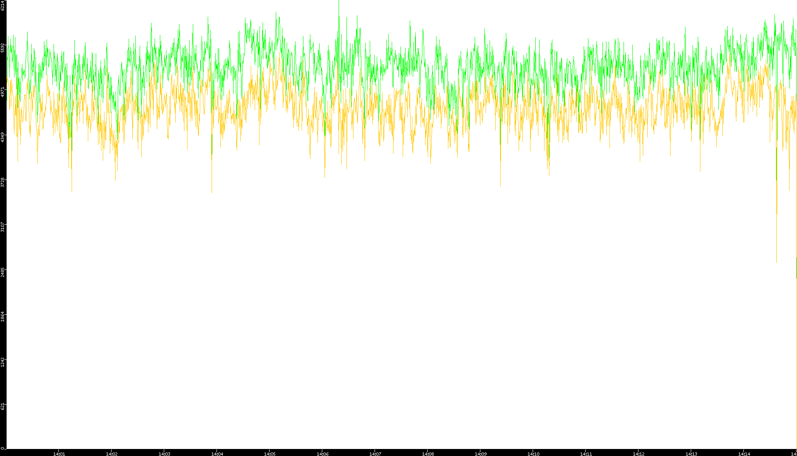The height and width of the screenshot is (456, 797).
Task: Click the 5592 vertical axis label
Action: coord(3,47)
